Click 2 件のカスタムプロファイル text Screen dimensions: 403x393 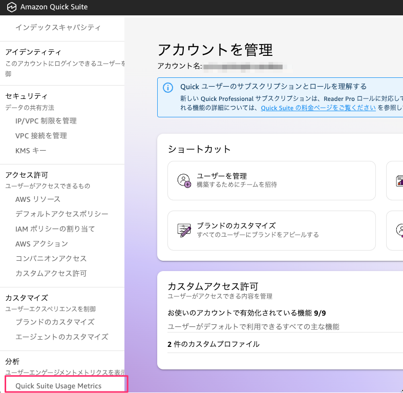[x=214, y=344]
